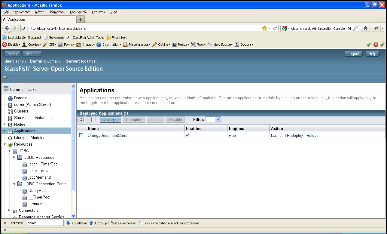The image size is (387, 234).
Task: Click the green check icon left of red X
Action: tap(369, 45)
